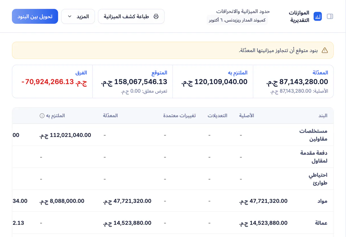The width and height of the screenshot is (346, 237).
Task: Select the دفعة مقدمة لمقاول row
Action: coord(173,157)
